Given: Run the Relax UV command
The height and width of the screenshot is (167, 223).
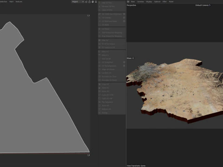Looking at the screenshot, I should click(x=111, y=40).
